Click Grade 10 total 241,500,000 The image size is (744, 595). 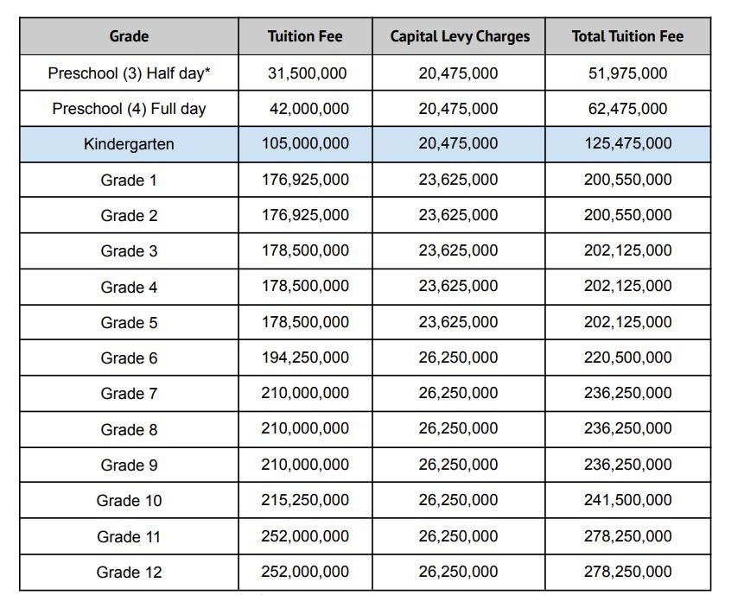(627, 500)
